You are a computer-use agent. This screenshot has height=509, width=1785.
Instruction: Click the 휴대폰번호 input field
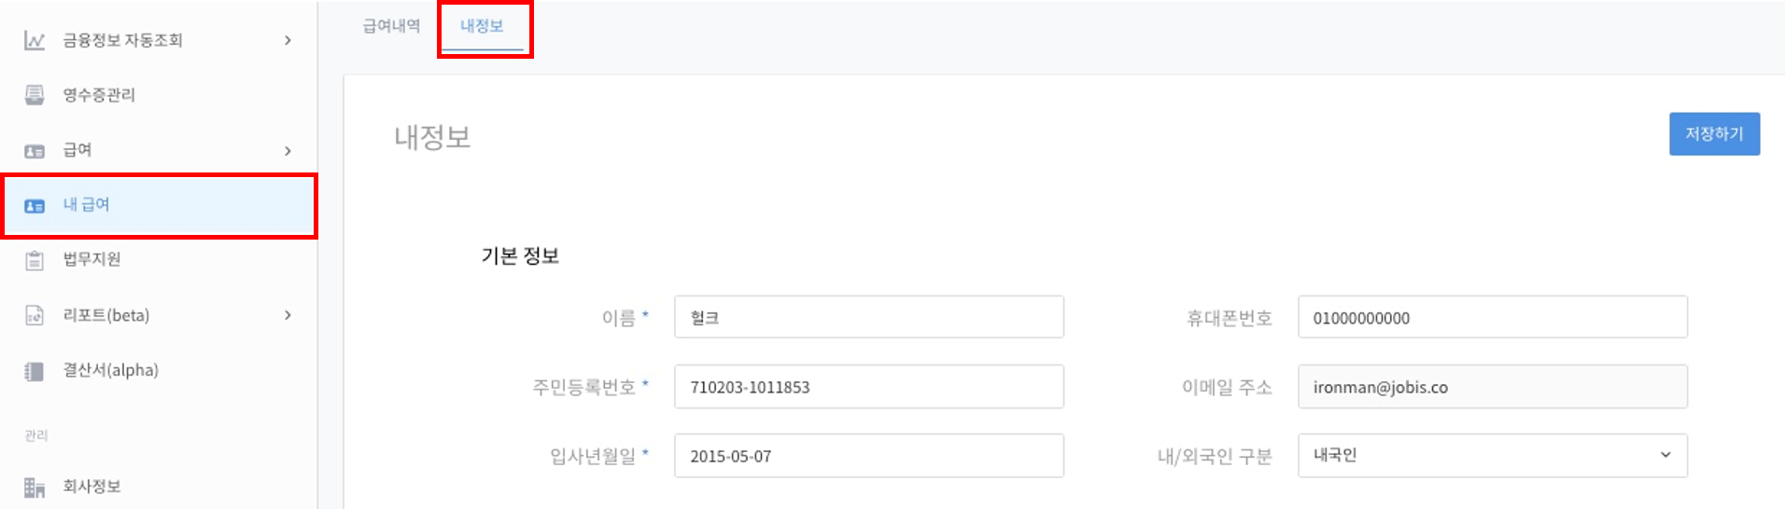(x=1492, y=317)
